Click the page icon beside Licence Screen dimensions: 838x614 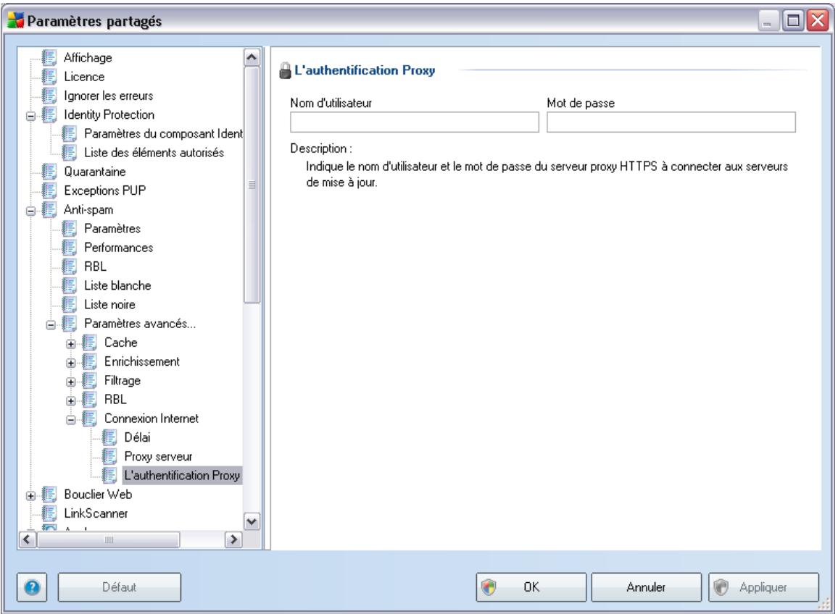pyautogui.click(x=49, y=77)
